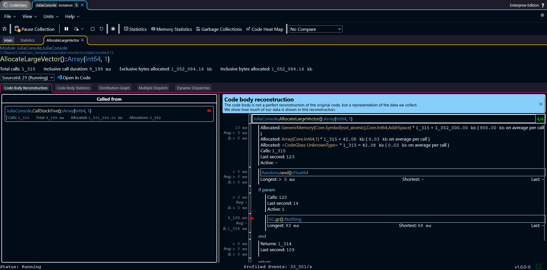Click the stop square toolbar icon
The image size is (547, 270).
click(93, 29)
